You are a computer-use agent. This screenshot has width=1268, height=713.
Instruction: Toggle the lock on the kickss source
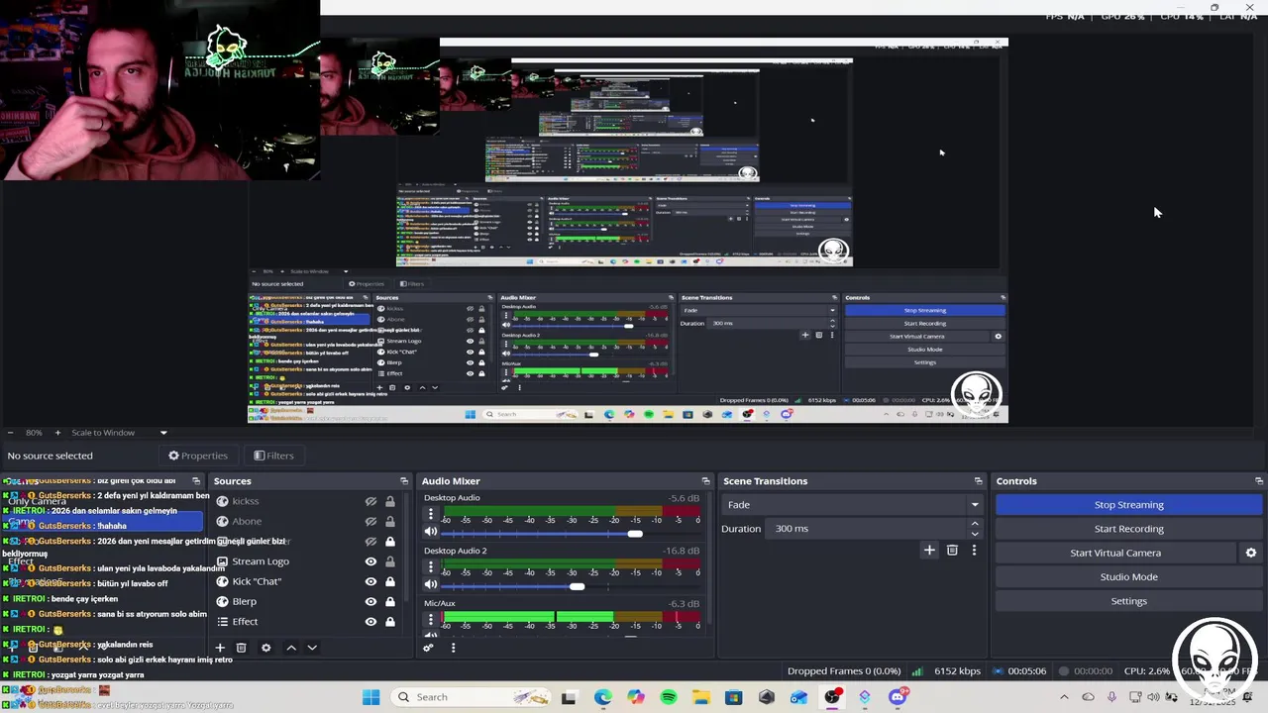[x=390, y=501]
